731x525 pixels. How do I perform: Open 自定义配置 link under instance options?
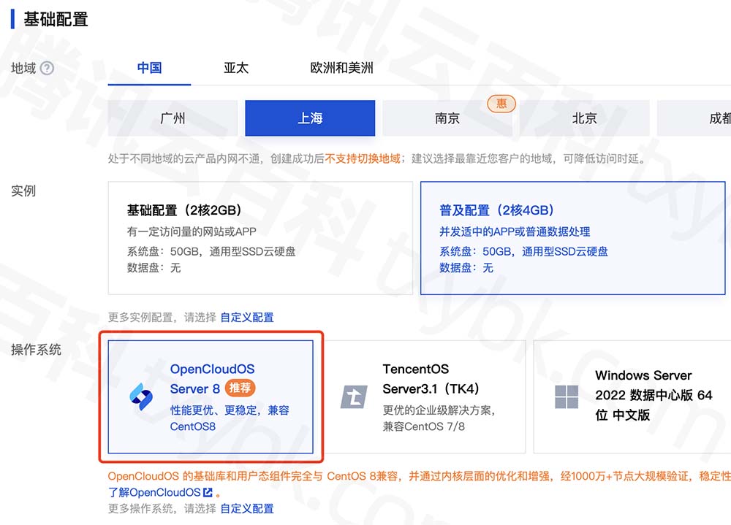(x=247, y=318)
